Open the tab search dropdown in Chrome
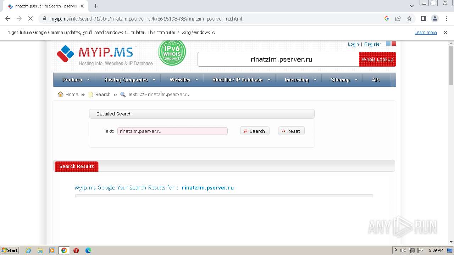The height and width of the screenshot is (255, 454). tap(411, 6)
